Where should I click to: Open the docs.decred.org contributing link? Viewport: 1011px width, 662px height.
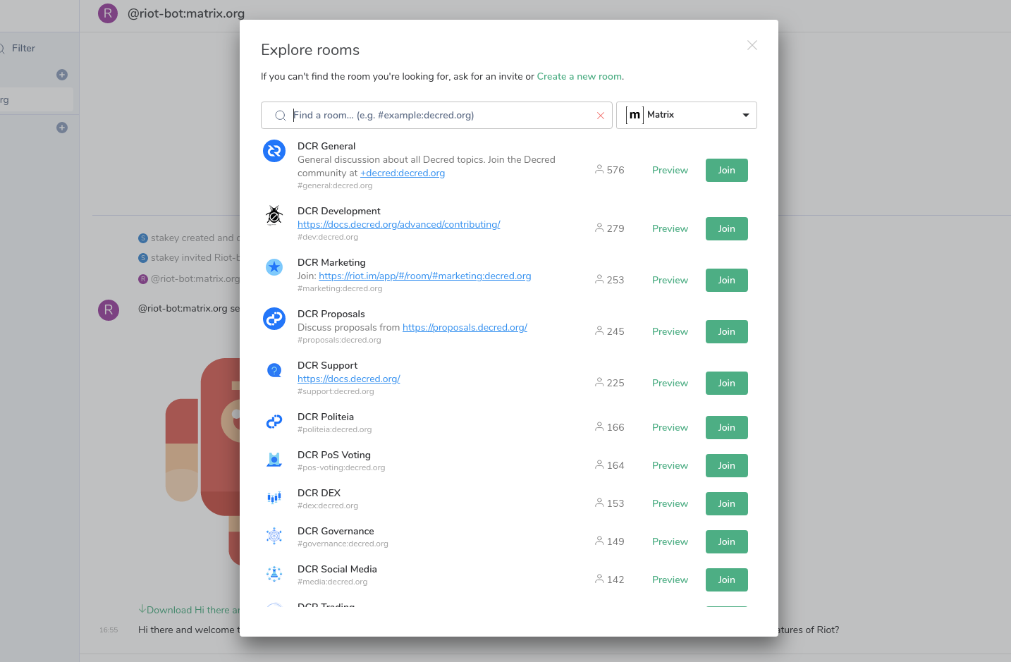pos(399,224)
